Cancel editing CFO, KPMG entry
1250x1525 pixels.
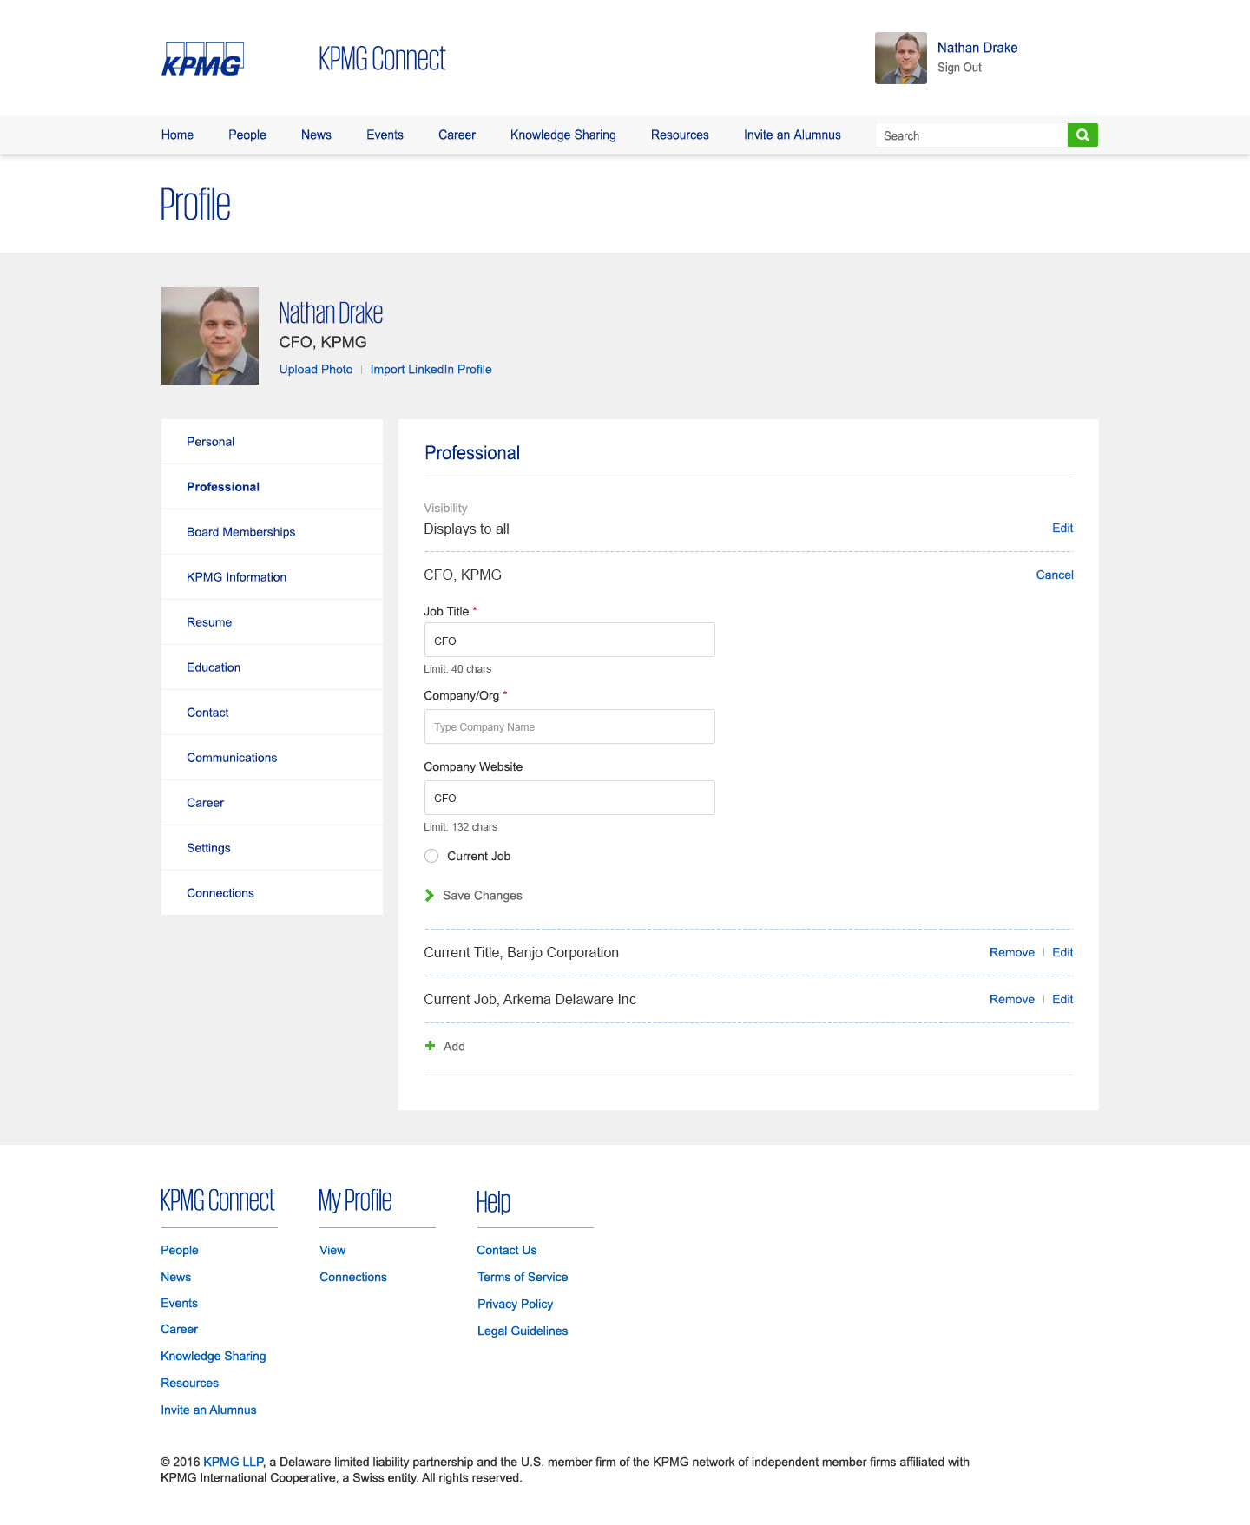(1055, 575)
